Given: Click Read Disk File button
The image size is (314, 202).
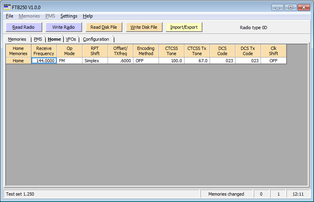Looking at the screenshot, I should (104, 27).
